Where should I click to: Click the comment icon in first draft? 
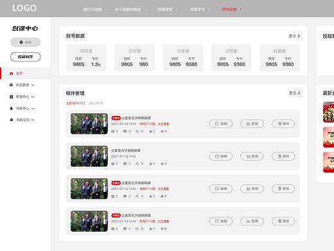(125, 131)
